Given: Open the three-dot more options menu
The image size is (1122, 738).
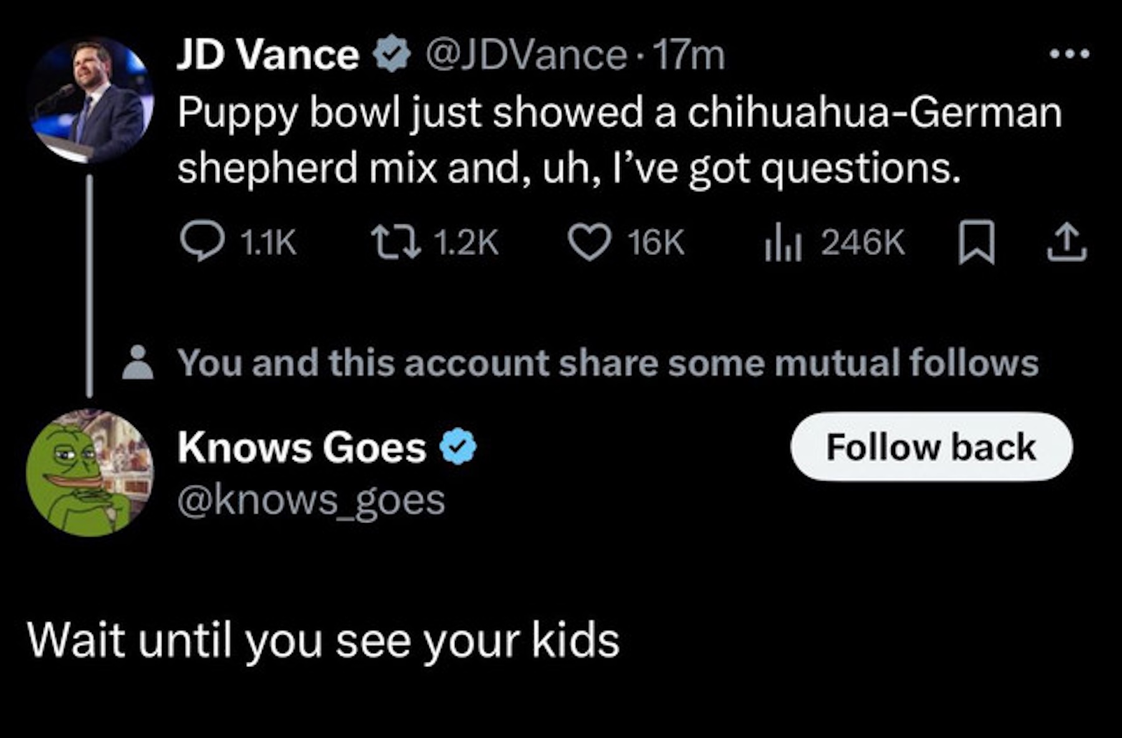Looking at the screenshot, I should tap(1069, 54).
